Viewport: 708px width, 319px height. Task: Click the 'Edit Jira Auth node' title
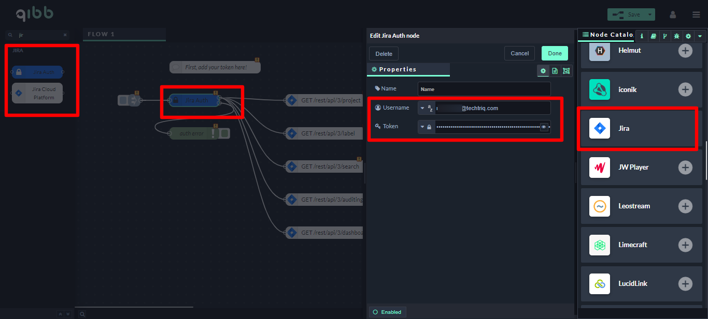394,36
